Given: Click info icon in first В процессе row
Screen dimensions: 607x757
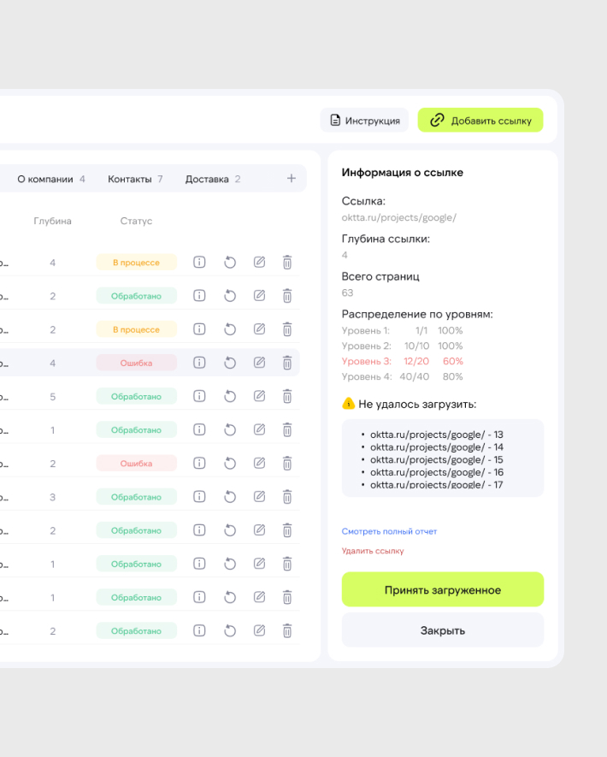Looking at the screenshot, I should [x=199, y=263].
